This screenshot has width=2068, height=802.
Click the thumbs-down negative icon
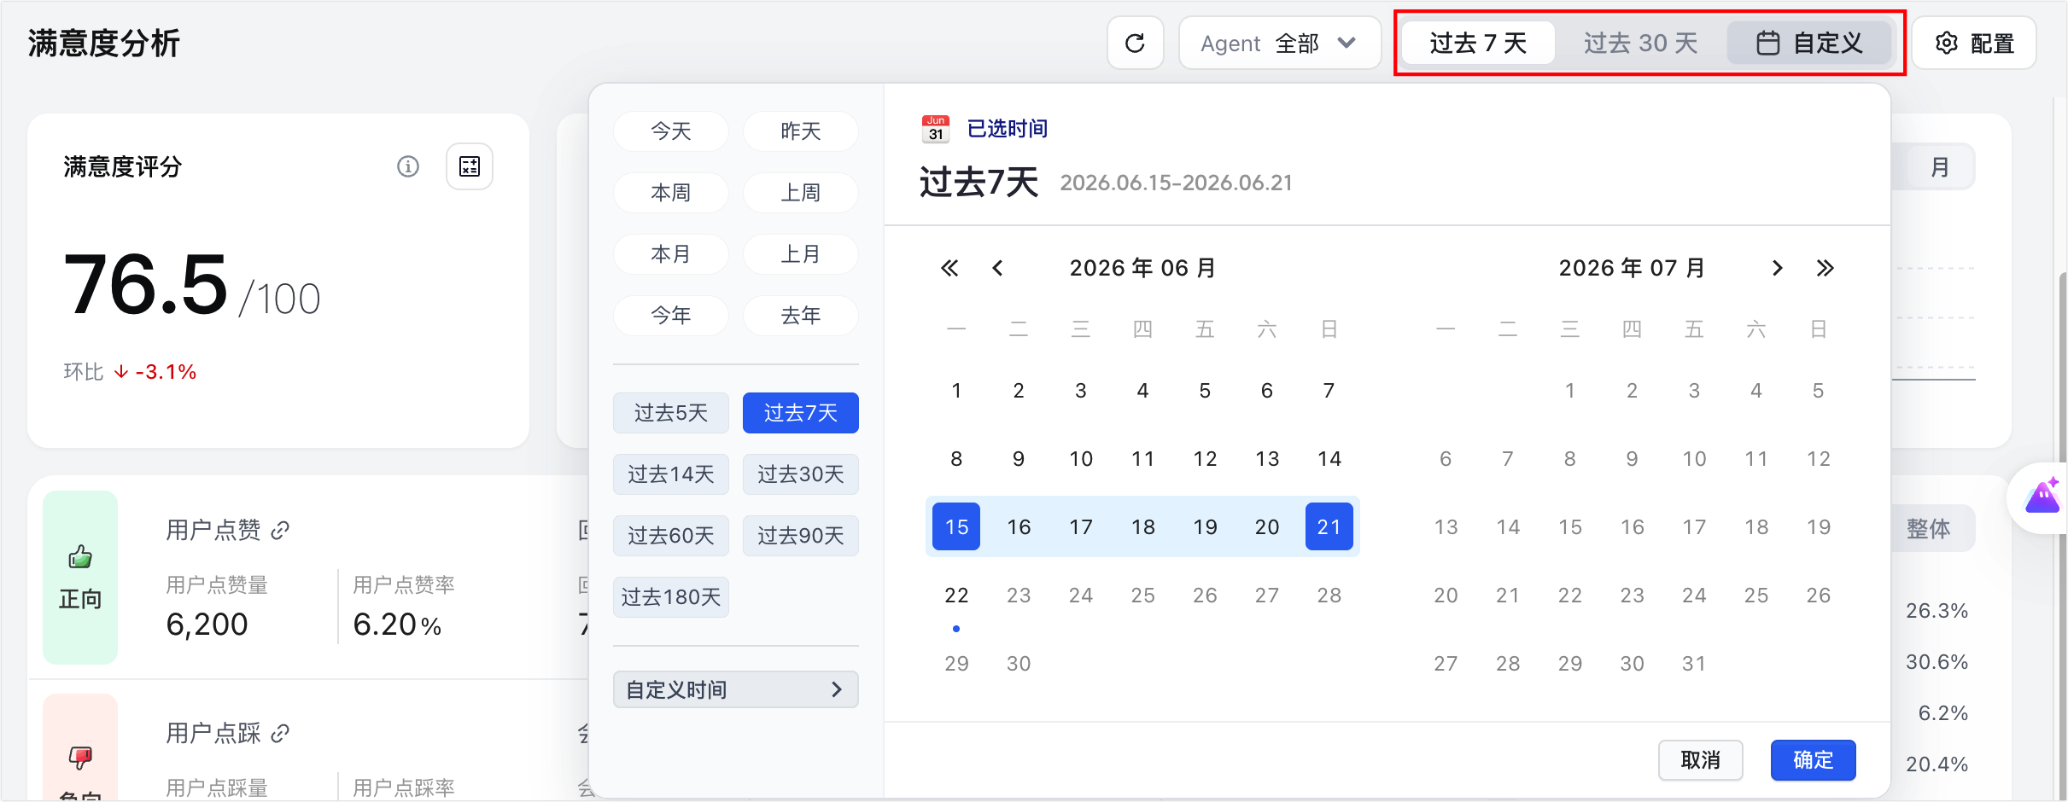[x=80, y=756]
